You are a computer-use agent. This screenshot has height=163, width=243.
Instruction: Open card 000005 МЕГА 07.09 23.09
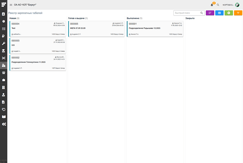(96, 29)
